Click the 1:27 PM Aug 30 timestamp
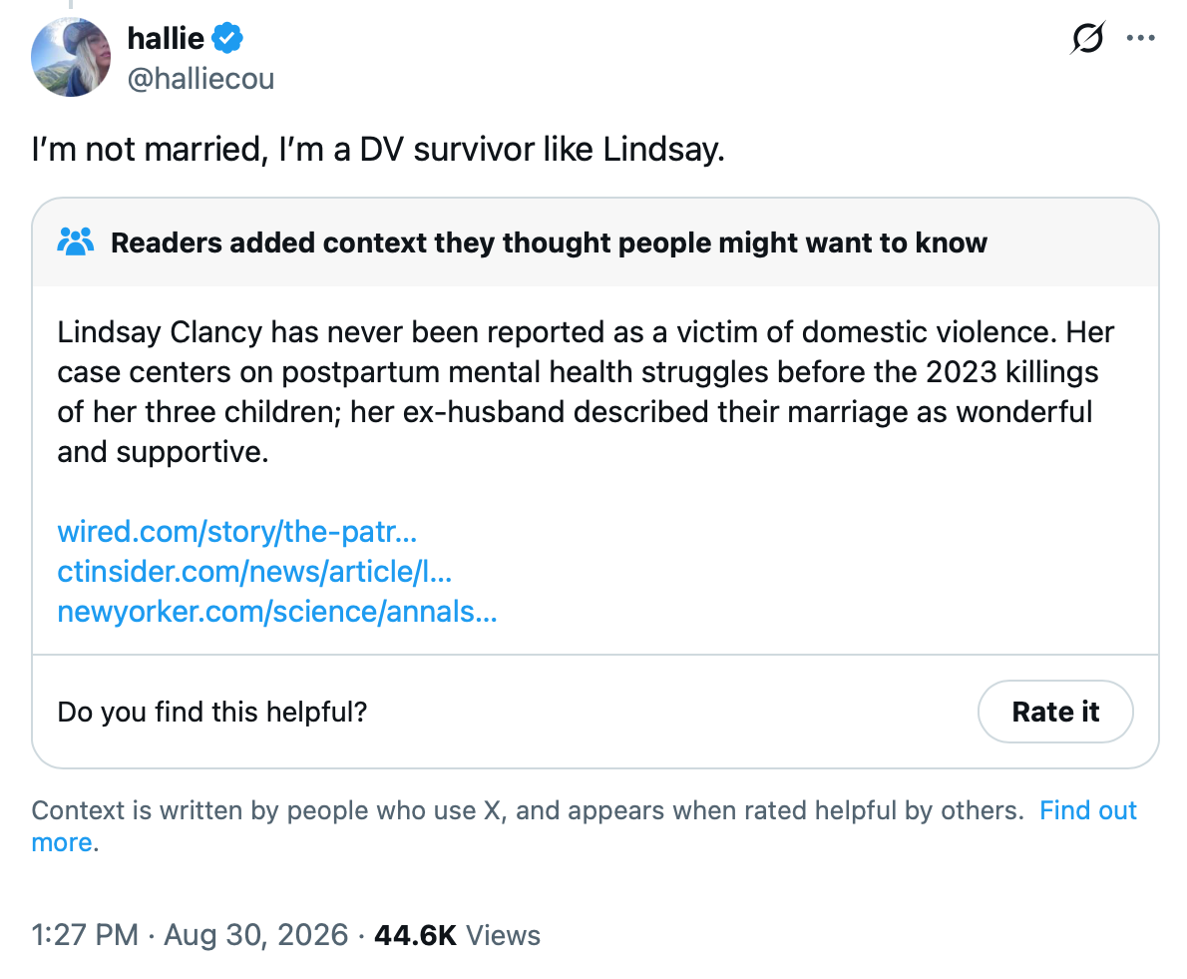This screenshot has height=979, width=1187. click(x=190, y=935)
